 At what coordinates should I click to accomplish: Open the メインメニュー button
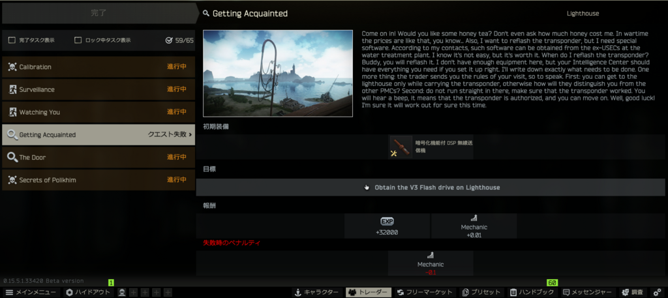[30, 293]
